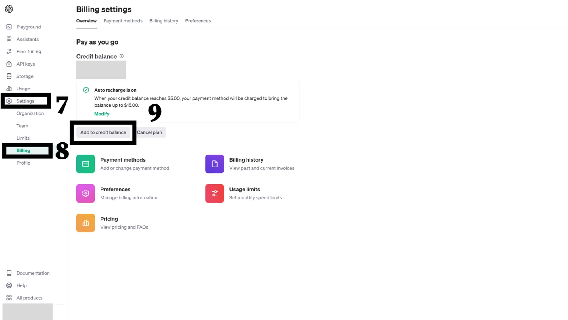Open the Preferences tab
Viewport: 568px width, 320px height.
198,21
